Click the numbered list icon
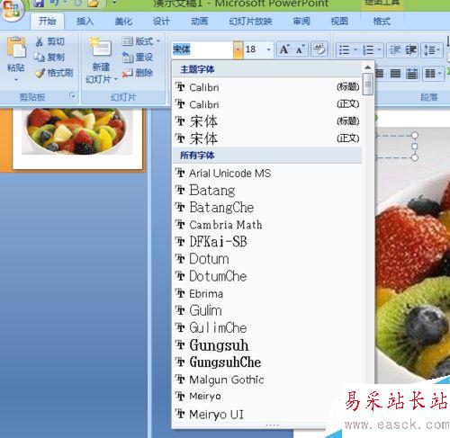 [368, 49]
